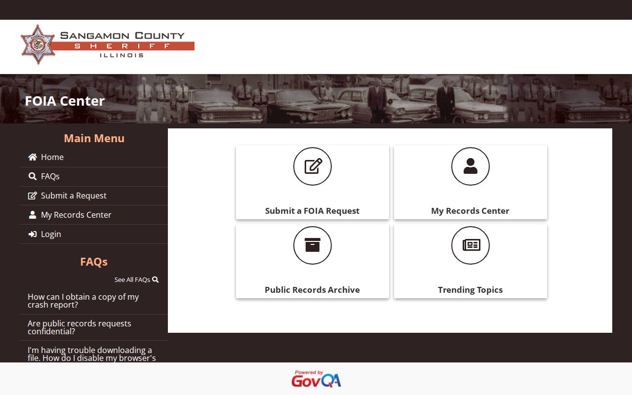Click the GovQA powered-by logo
Viewport: 632px width, 395px height.
316,379
